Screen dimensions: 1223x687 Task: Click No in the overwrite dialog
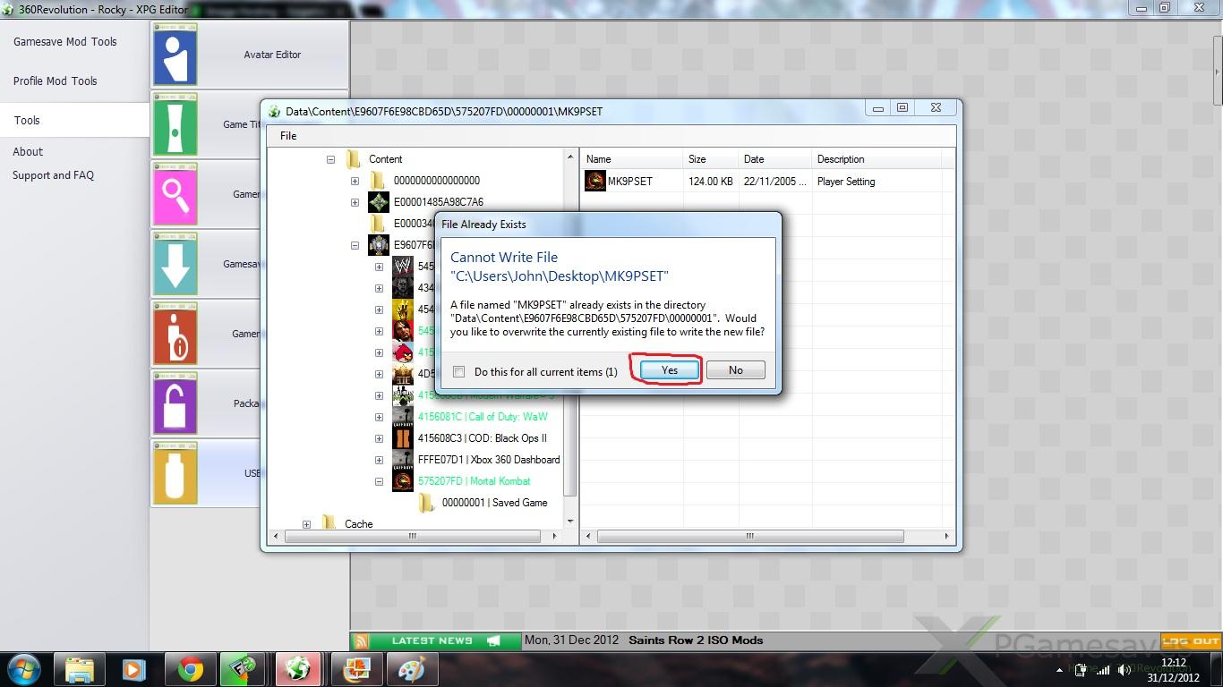tap(735, 370)
